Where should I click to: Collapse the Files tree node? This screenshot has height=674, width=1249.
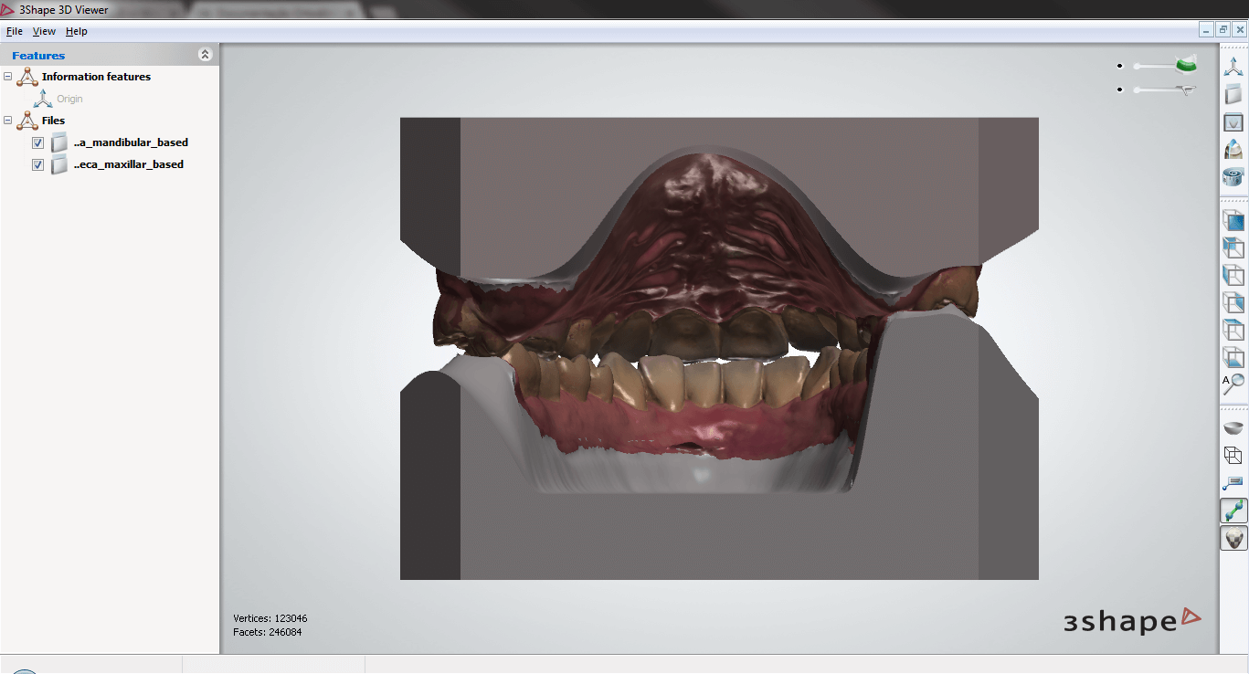(x=8, y=121)
